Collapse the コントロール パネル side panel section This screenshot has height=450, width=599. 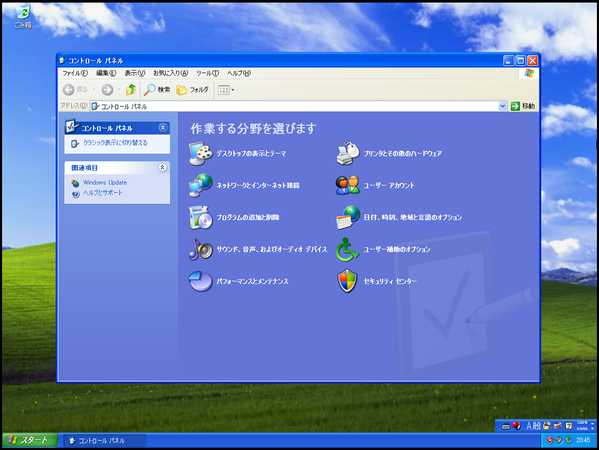point(163,128)
